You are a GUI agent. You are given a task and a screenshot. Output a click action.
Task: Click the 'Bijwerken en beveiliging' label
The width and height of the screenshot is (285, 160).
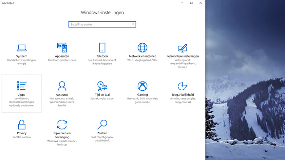pyautogui.click(x=62, y=135)
